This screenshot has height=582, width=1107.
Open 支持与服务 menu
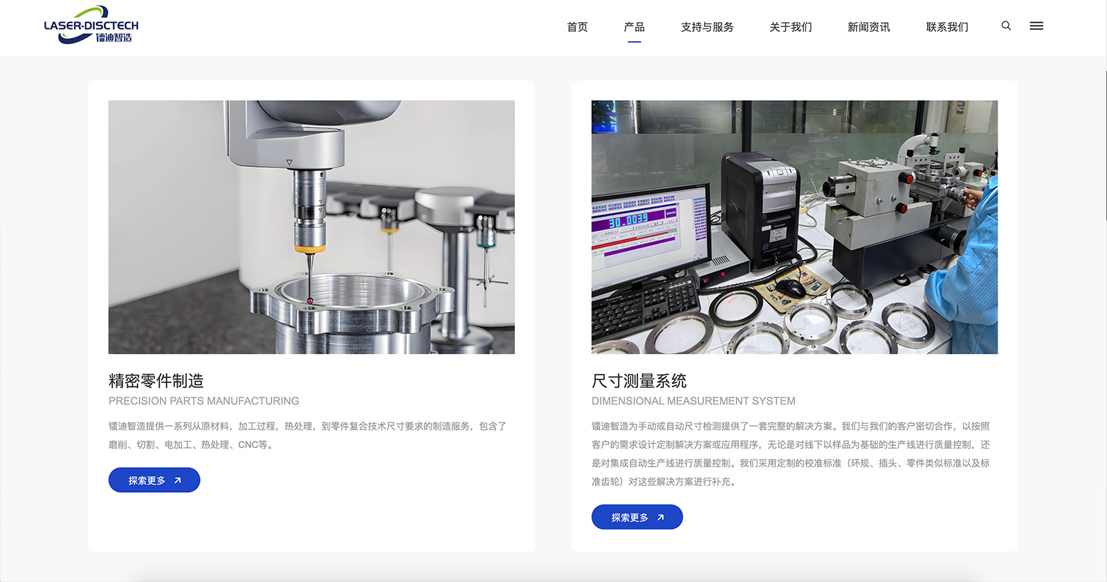[707, 27]
